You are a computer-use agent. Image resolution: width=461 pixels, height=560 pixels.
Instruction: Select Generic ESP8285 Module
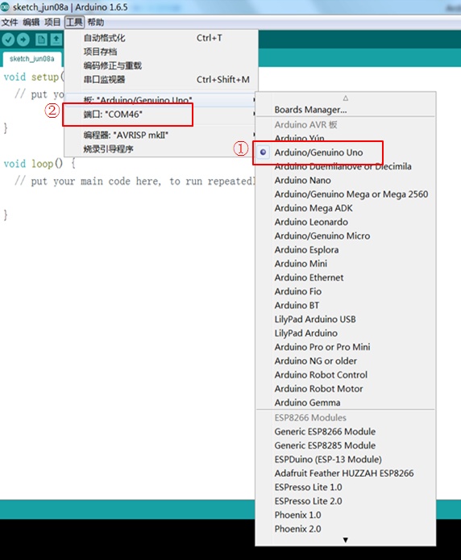(x=346, y=445)
